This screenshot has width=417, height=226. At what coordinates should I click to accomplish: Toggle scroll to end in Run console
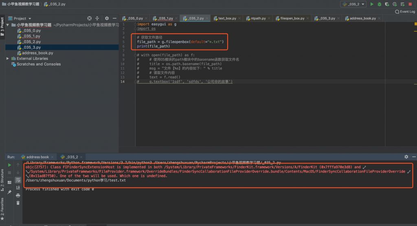pyautogui.click(x=18, y=187)
